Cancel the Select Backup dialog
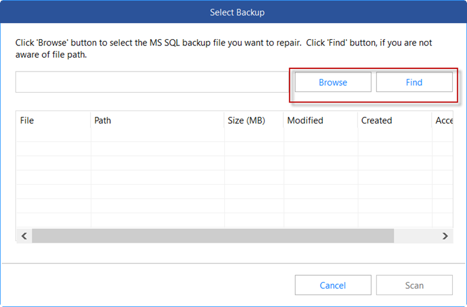 tap(333, 285)
